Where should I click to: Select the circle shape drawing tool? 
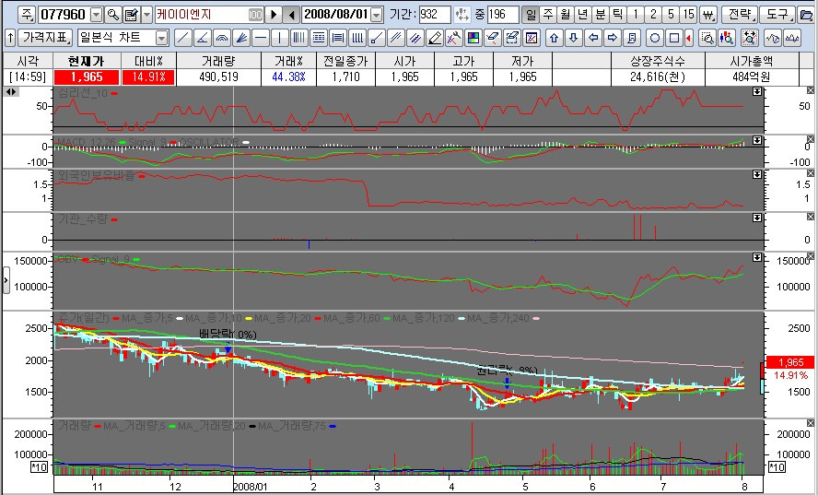[655, 38]
